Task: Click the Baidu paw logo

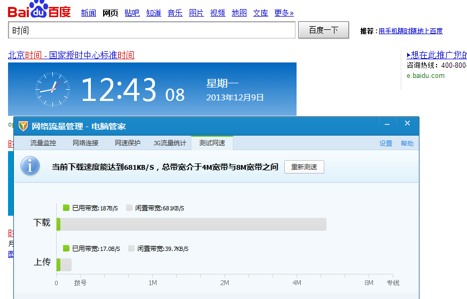Action: coord(39,9)
